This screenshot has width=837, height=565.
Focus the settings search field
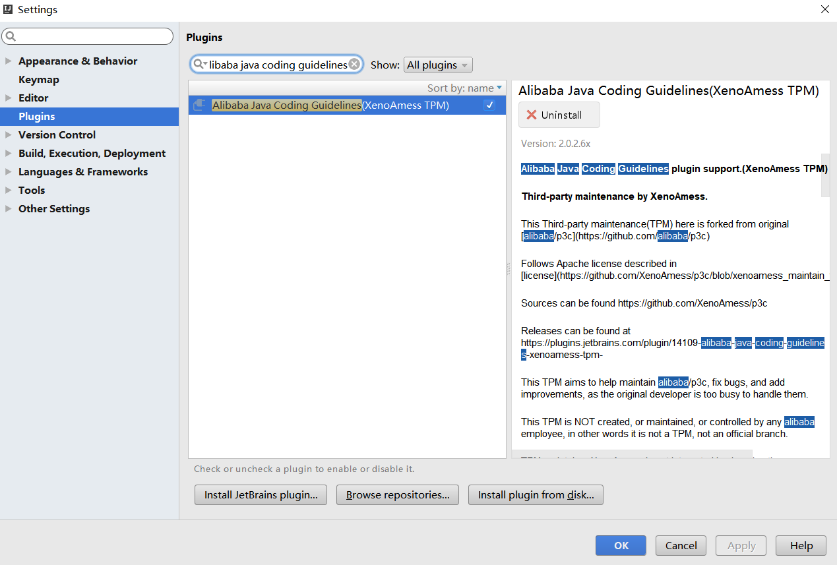[88, 36]
